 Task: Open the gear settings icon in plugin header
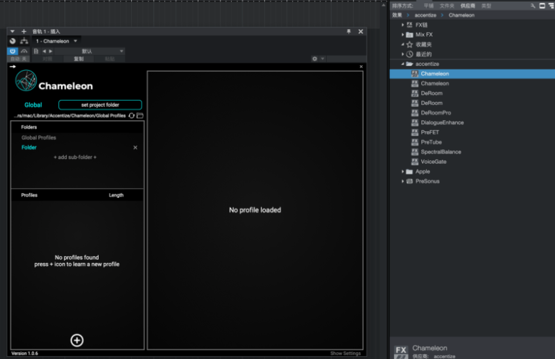tap(314, 59)
